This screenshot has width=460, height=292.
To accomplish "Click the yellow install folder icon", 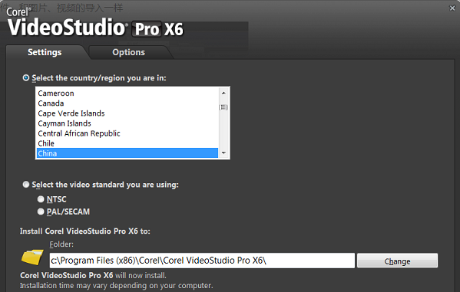I will 32,257.
